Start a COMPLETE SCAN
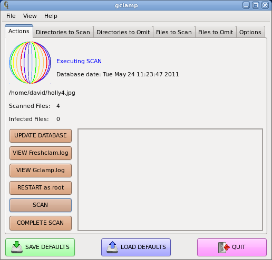The width and height of the screenshot is (272, 260). 41,223
